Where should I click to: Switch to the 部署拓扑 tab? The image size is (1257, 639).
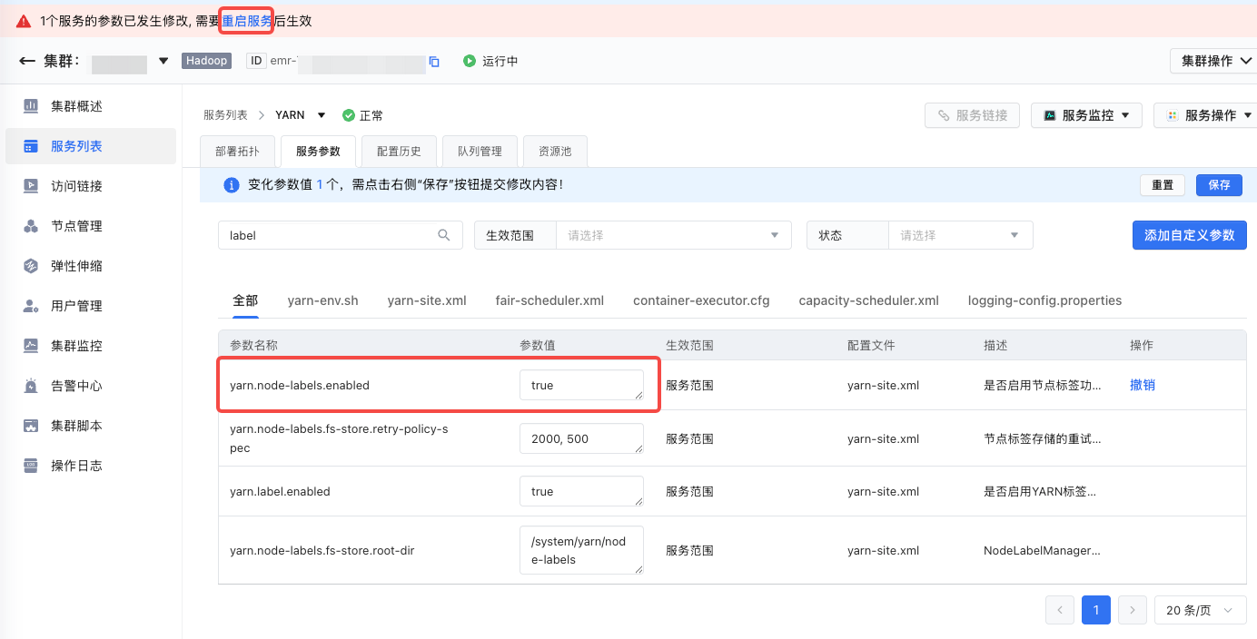tap(237, 152)
